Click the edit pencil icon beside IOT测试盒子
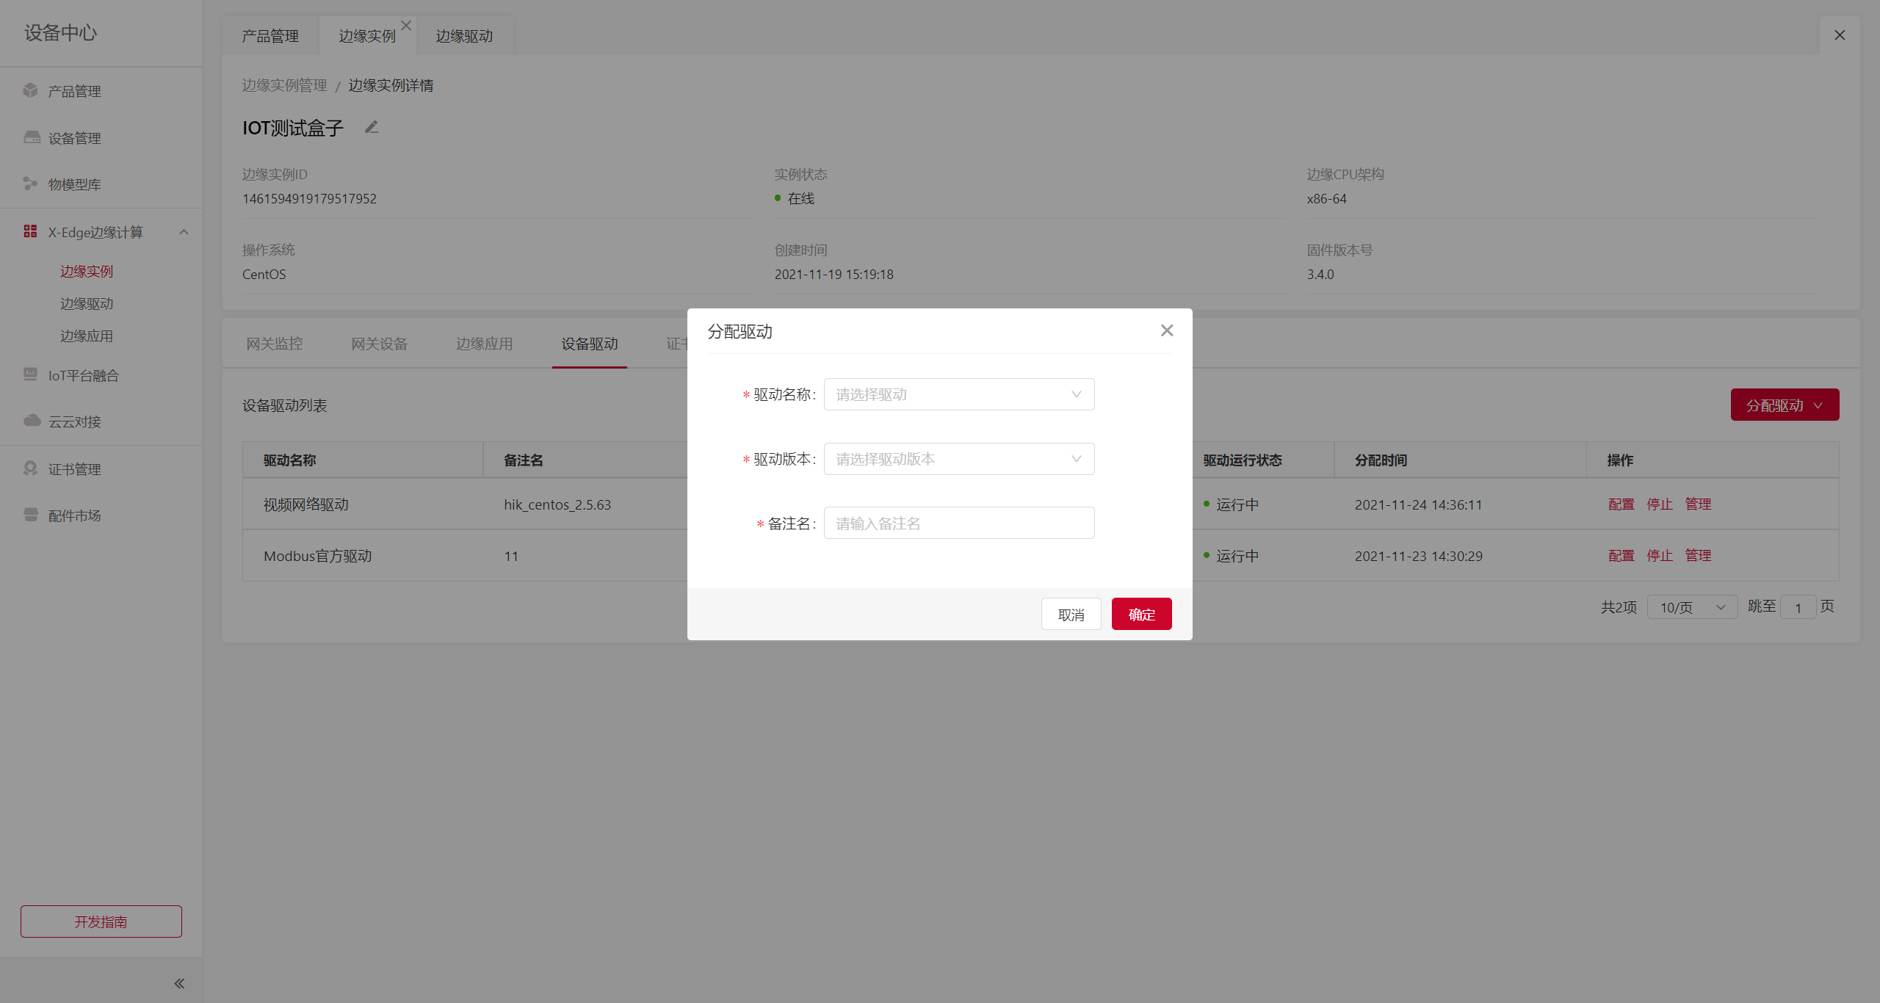This screenshot has height=1003, width=1880. pos(372,128)
